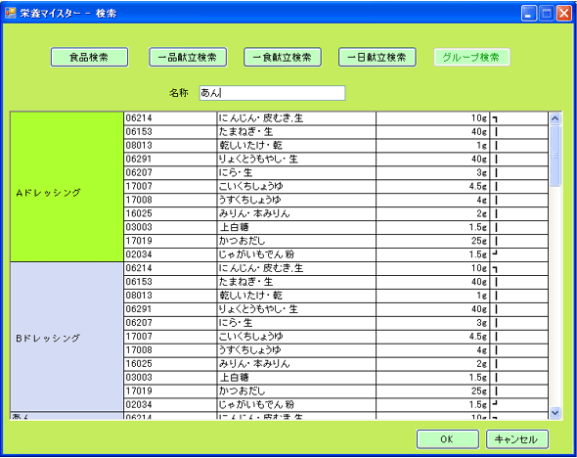
Task: Click 4.5g amount in Aドレッシング group
Action: (432, 186)
